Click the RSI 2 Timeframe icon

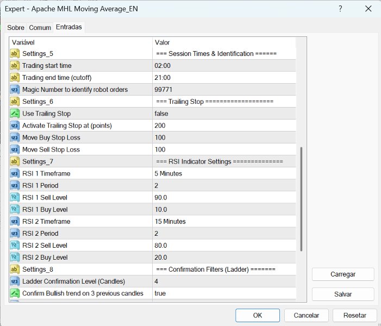point(15,221)
